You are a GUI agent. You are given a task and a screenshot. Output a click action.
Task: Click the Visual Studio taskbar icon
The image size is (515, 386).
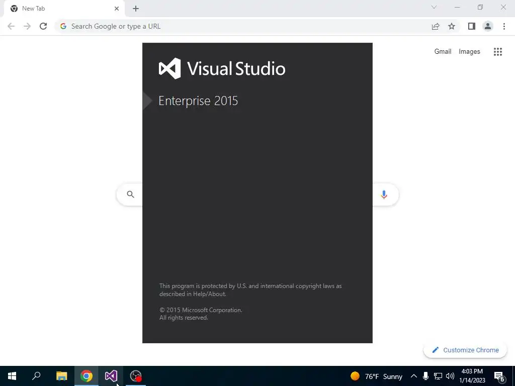[111, 376]
